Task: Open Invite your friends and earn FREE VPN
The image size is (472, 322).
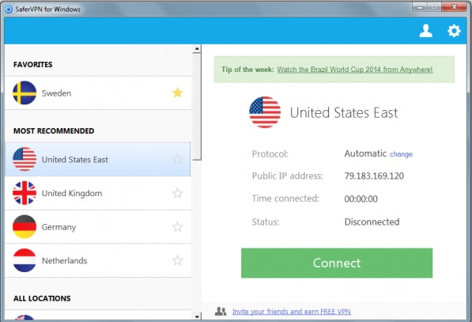Action: [x=292, y=311]
